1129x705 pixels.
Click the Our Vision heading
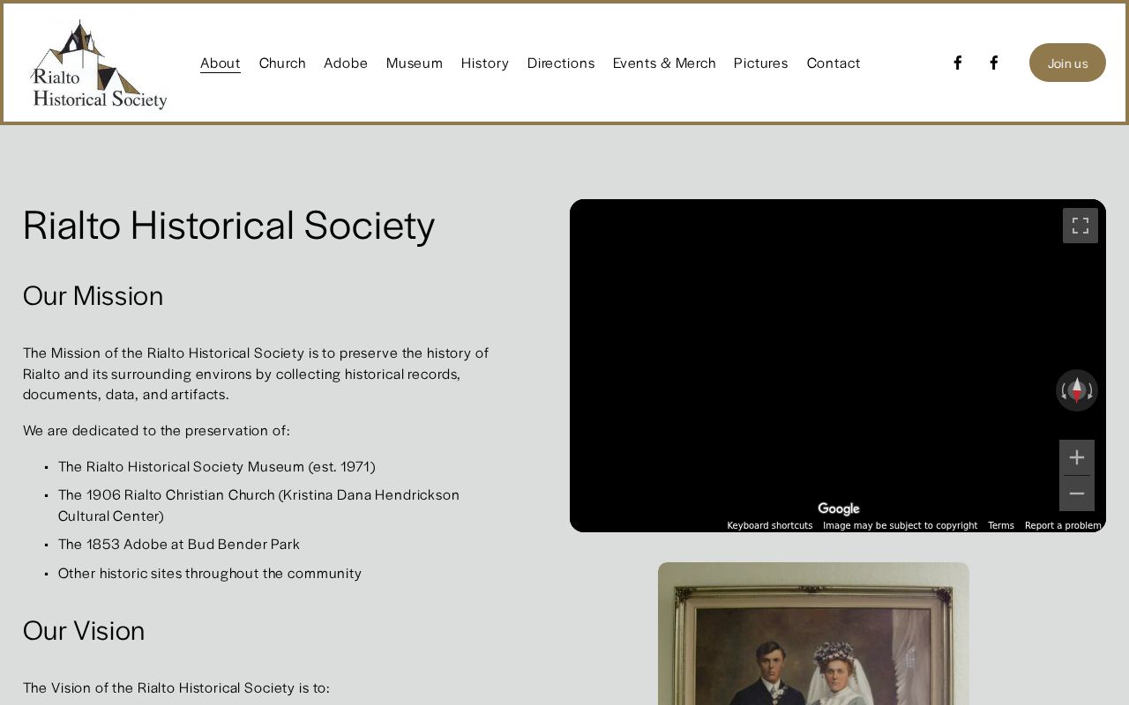[x=84, y=630]
